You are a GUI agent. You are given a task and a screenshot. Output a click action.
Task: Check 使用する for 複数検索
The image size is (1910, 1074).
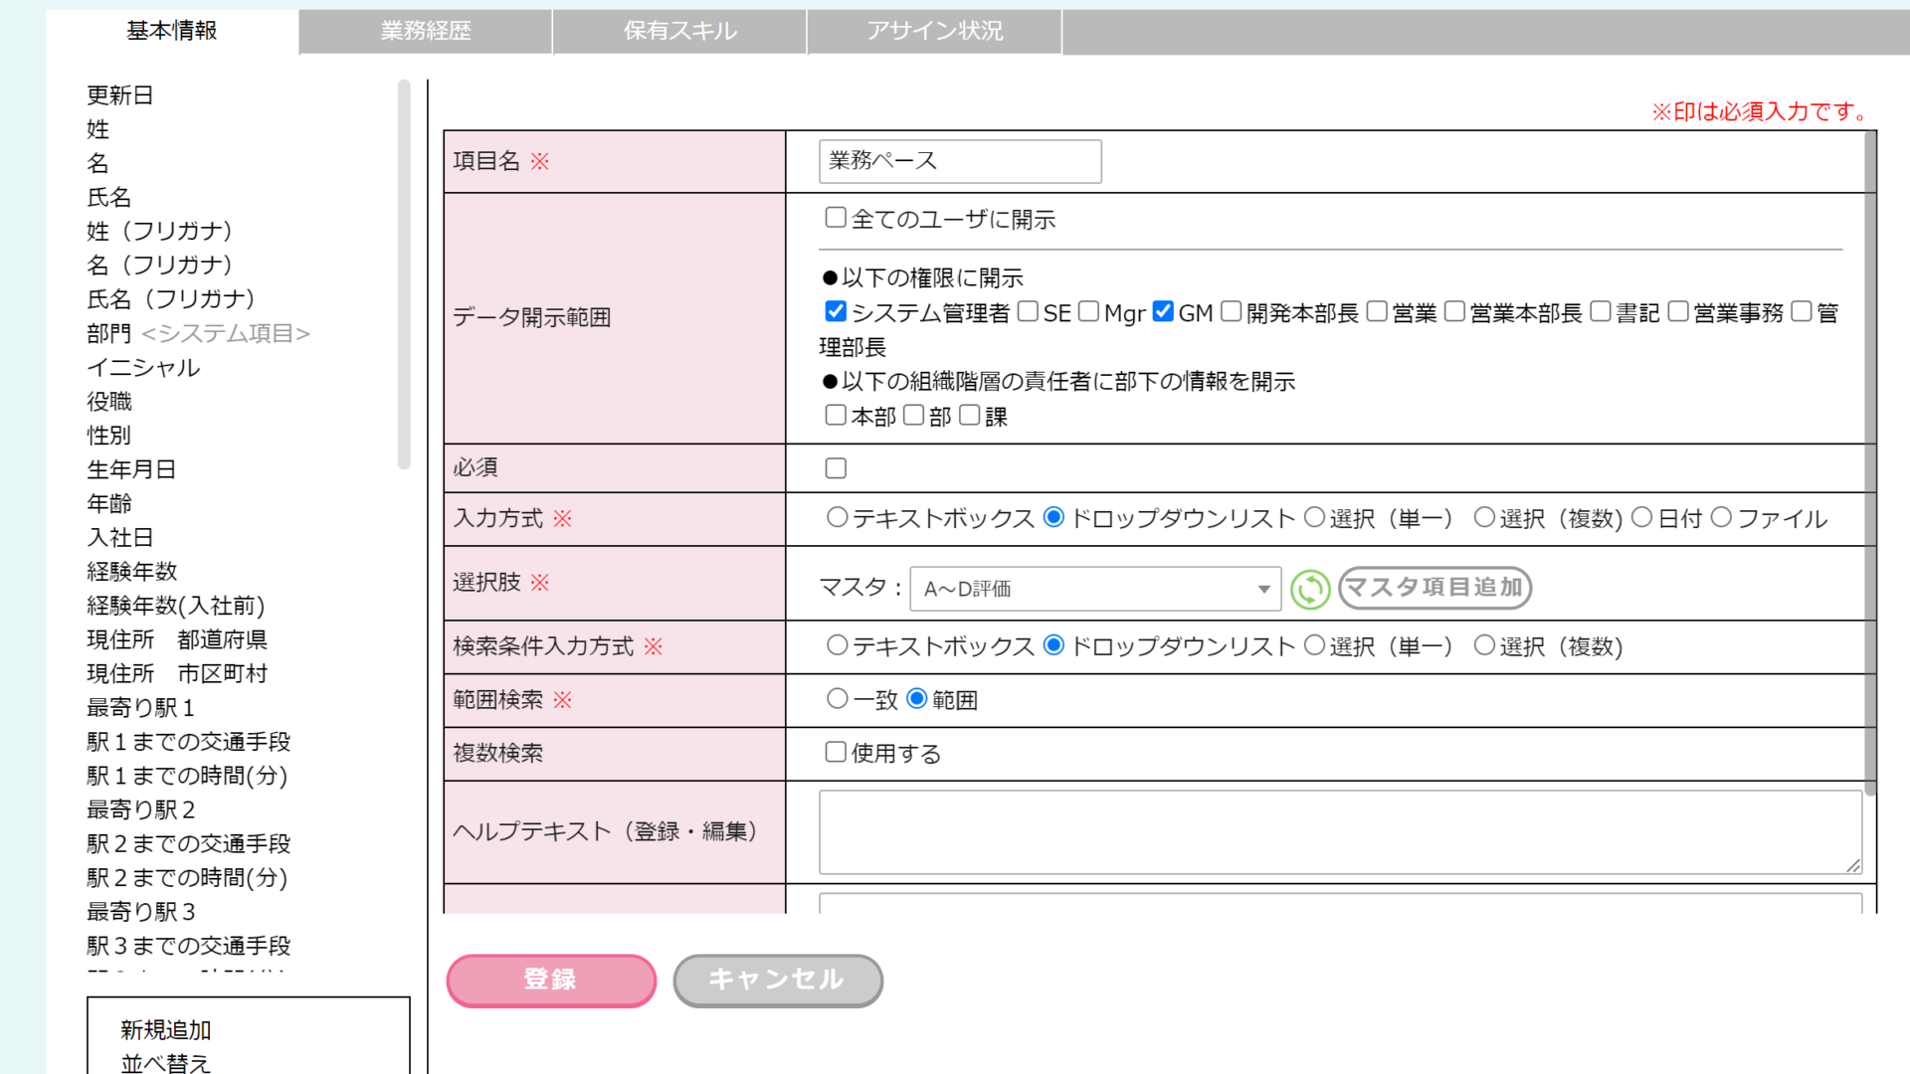click(836, 753)
